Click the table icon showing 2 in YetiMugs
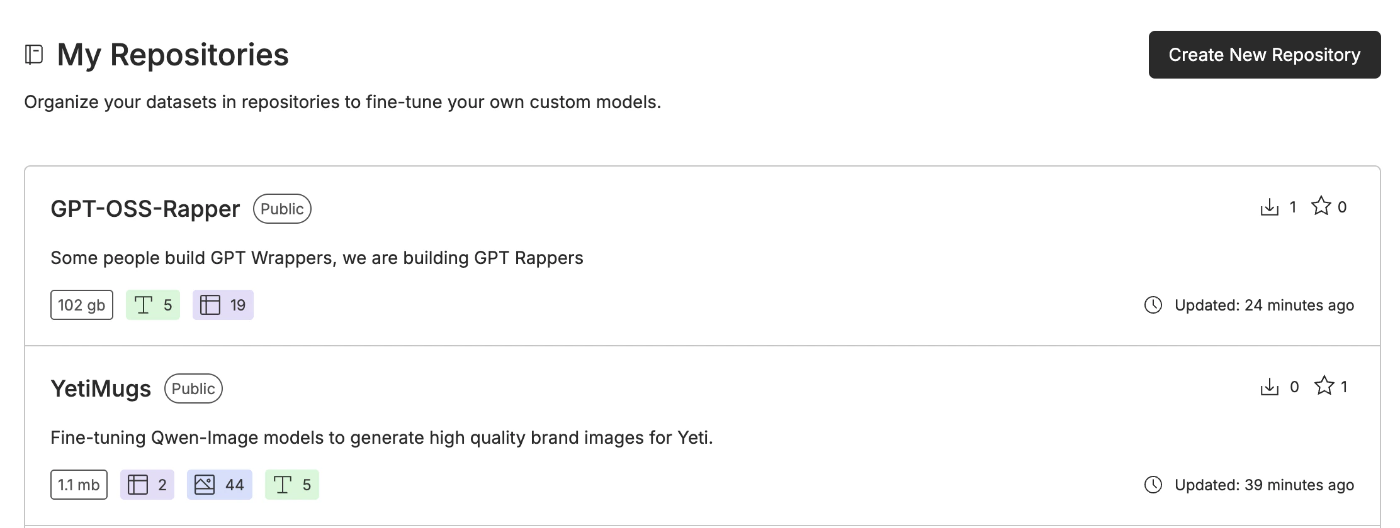Screen dimensions: 1400x528 click(138, 484)
